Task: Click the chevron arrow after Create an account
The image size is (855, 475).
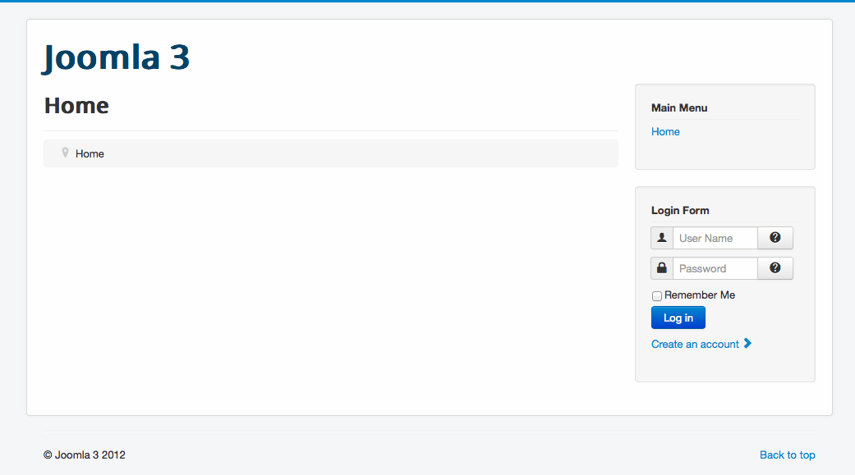Action: pos(747,343)
